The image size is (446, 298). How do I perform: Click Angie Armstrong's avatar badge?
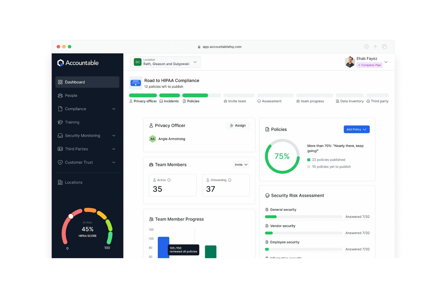(153, 139)
